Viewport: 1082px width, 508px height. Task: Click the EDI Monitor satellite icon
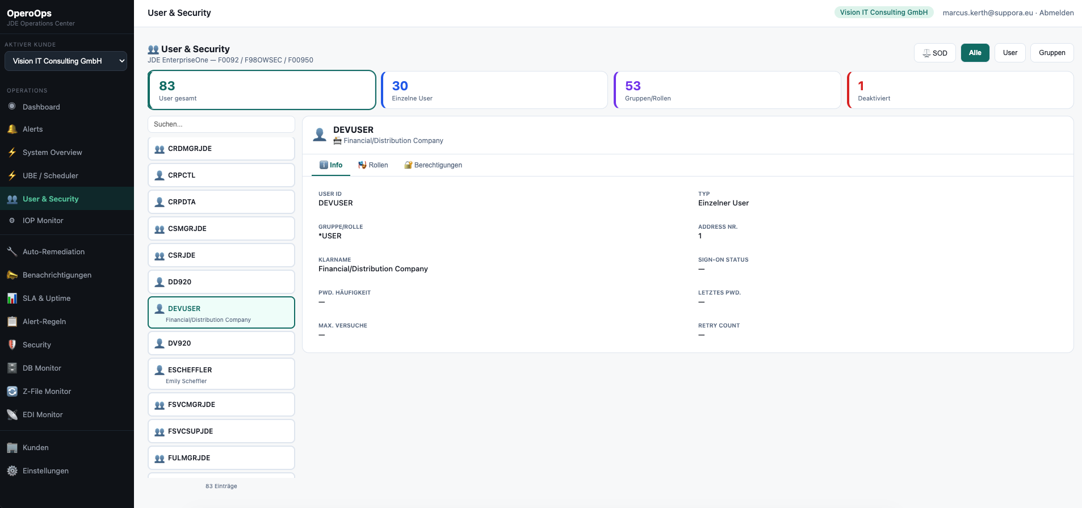point(12,415)
